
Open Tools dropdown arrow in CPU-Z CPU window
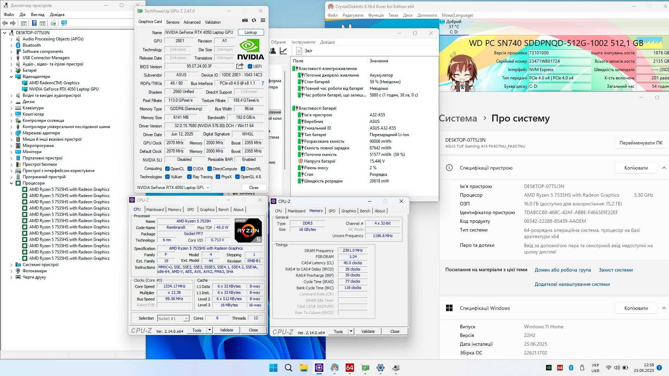pos(209,330)
